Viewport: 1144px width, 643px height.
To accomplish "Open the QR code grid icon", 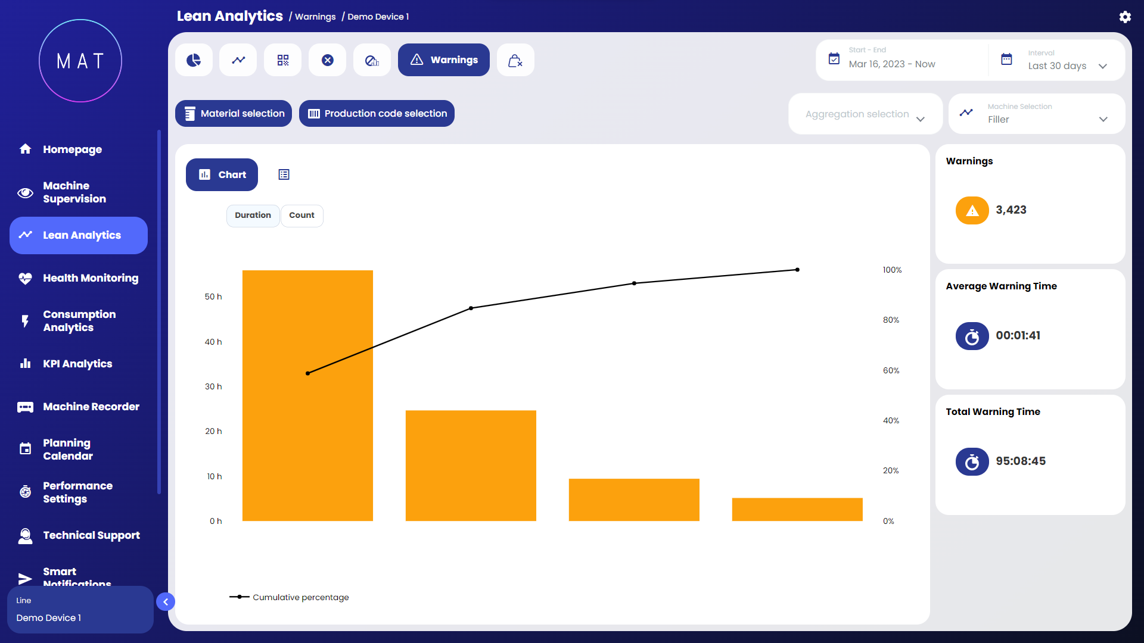I will pyautogui.click(x=283, y=60).
